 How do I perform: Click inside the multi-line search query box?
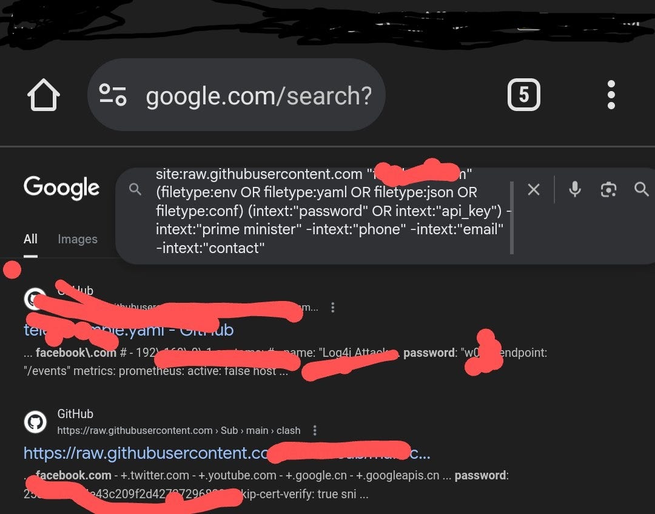(x=334, y=211)
